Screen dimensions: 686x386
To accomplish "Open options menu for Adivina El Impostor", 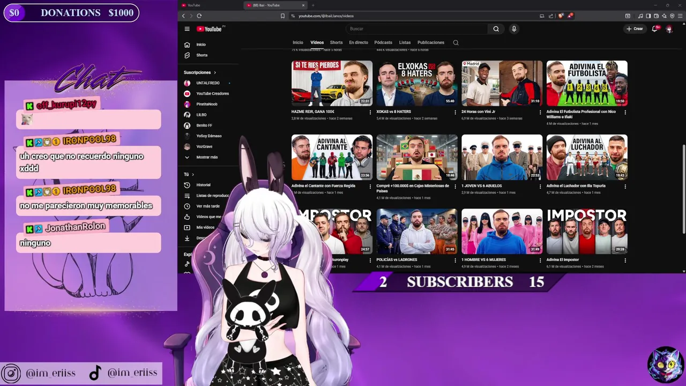I will coord(625,261).
